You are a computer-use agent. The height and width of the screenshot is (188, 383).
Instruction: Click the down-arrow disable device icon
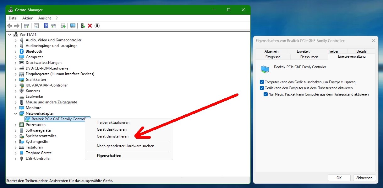click(x=97, y=26)
